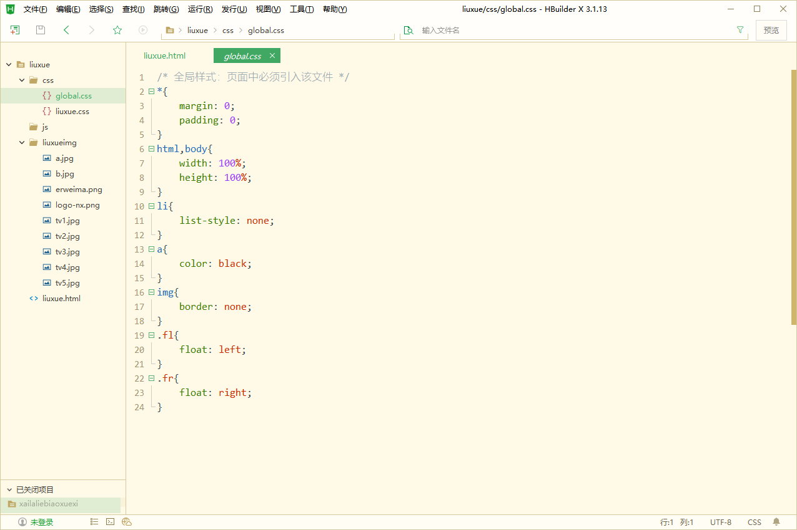This screenshot has width=797, height=530.
Task: Click the global.css breadcrumb segment
Action: pos(266,30)
